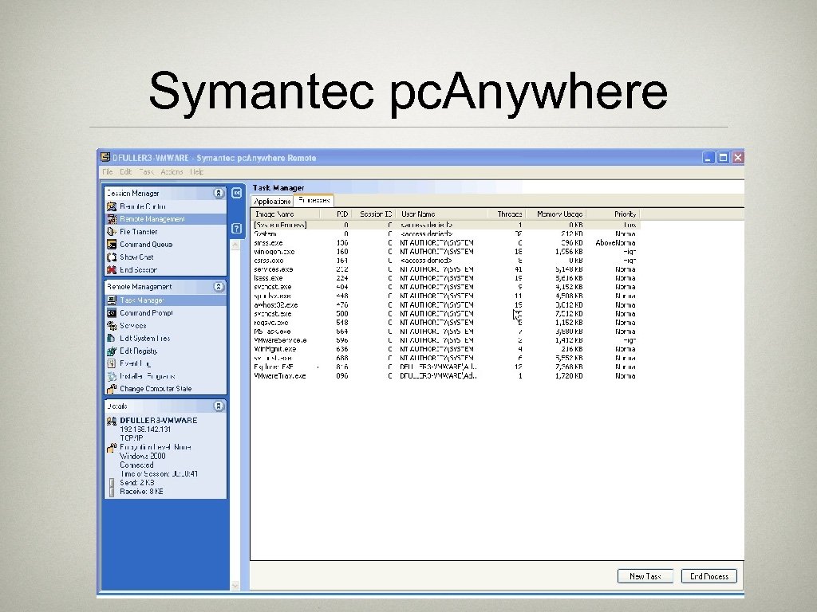817x612 pixels.
Task: Select the Remote Management icon
Action: (x=112, y=219)
